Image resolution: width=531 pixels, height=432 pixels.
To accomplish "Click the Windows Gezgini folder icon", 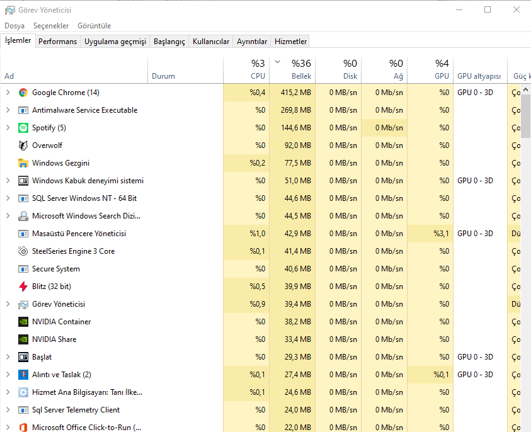I will click(x=23, y=163).
